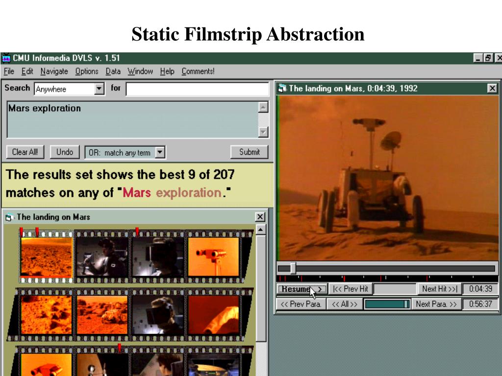Image resolution: width=502 pixels, height=376 pixels.
Task: Click the video seek slider thumb
Action: coord(293,268)
